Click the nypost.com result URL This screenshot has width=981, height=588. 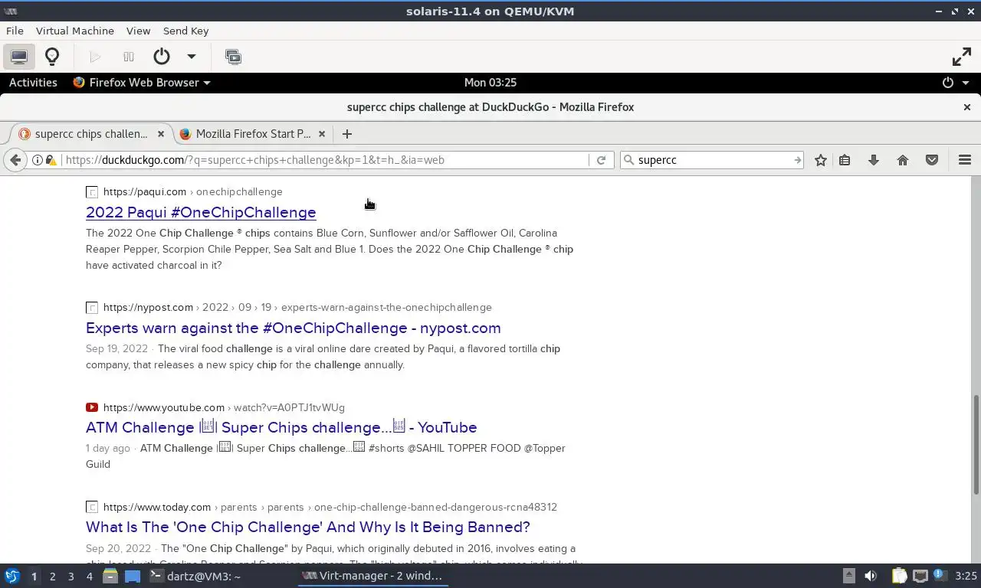(297, 308)
